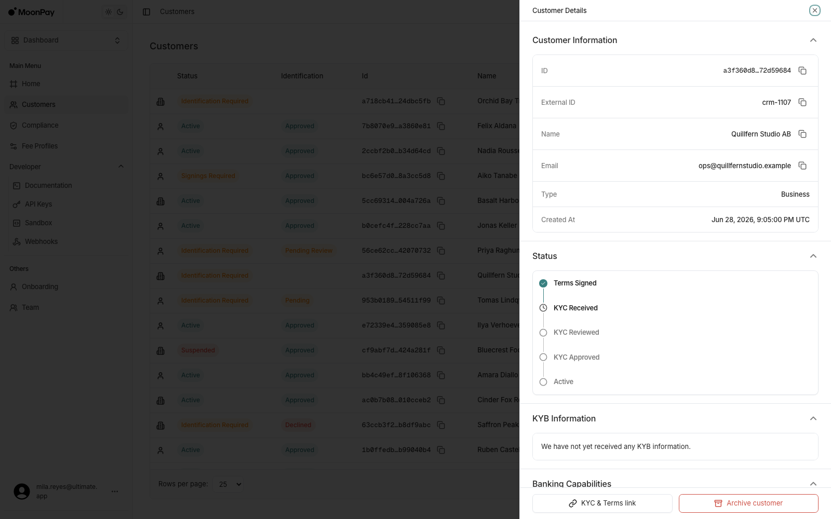Viewport: 831px width, 519px height.
Task: Copy ID ac0b7b08…010cceb2 in table
Action: click(x=441, y=400)
